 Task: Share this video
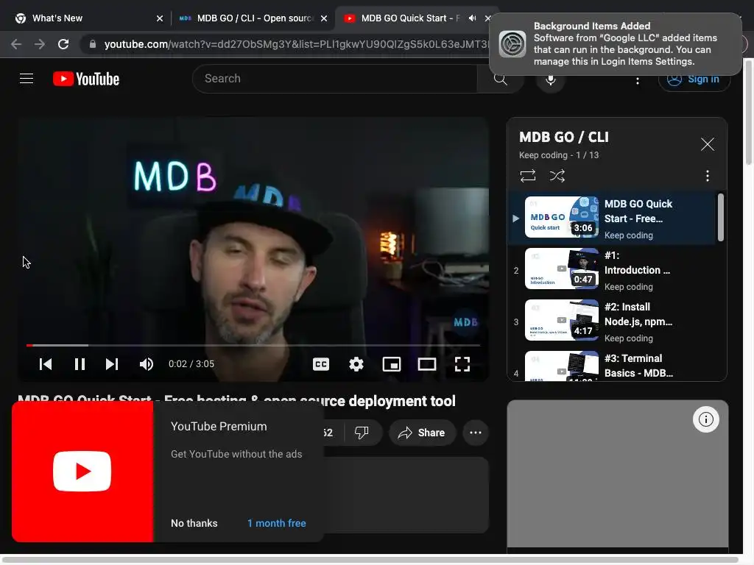tap(422, 433)
